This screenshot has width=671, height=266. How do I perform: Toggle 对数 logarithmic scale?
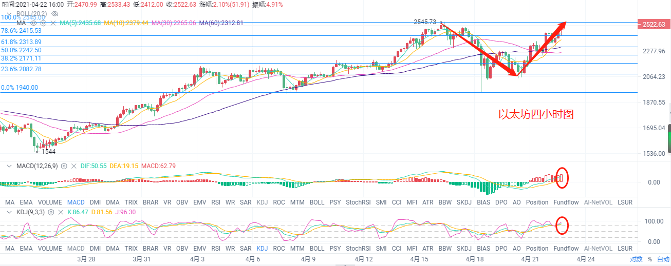click(x=636, y=259)
